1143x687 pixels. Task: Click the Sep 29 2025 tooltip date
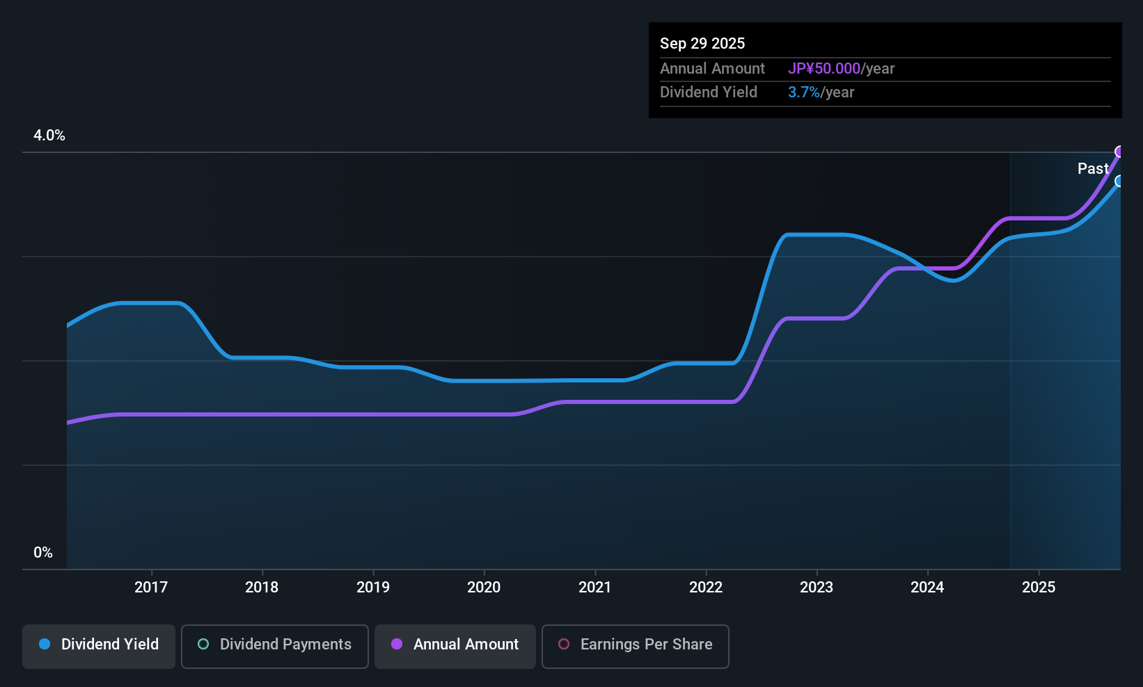702,44
